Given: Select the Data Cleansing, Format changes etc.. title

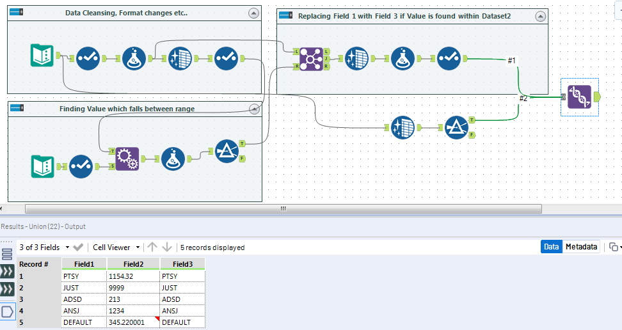Looking at the screenshot, I should (127, 13).
